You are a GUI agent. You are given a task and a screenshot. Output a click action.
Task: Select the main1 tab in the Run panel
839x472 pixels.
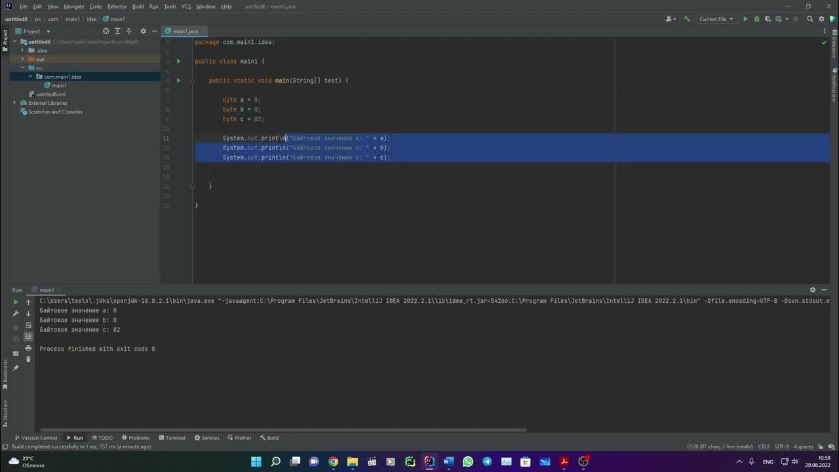tap(47, 290)
